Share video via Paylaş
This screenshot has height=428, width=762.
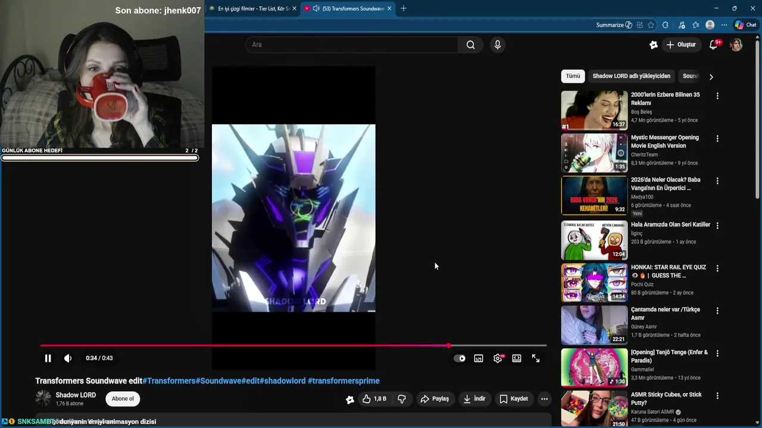(x=435, y=399)
